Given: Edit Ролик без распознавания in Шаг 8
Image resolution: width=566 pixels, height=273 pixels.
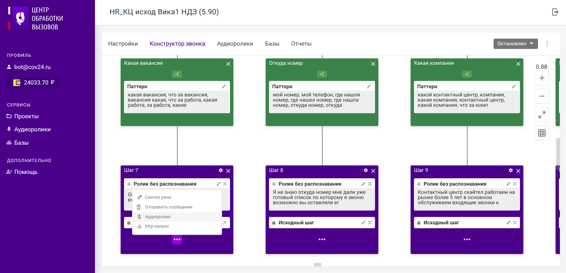Looking at the screenshot, I should pyautogui.click(x=363, y=184).
